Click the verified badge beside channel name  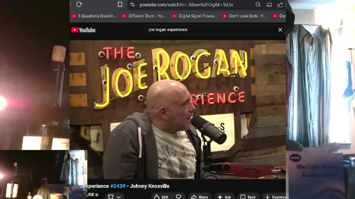(x=97, y=195)
